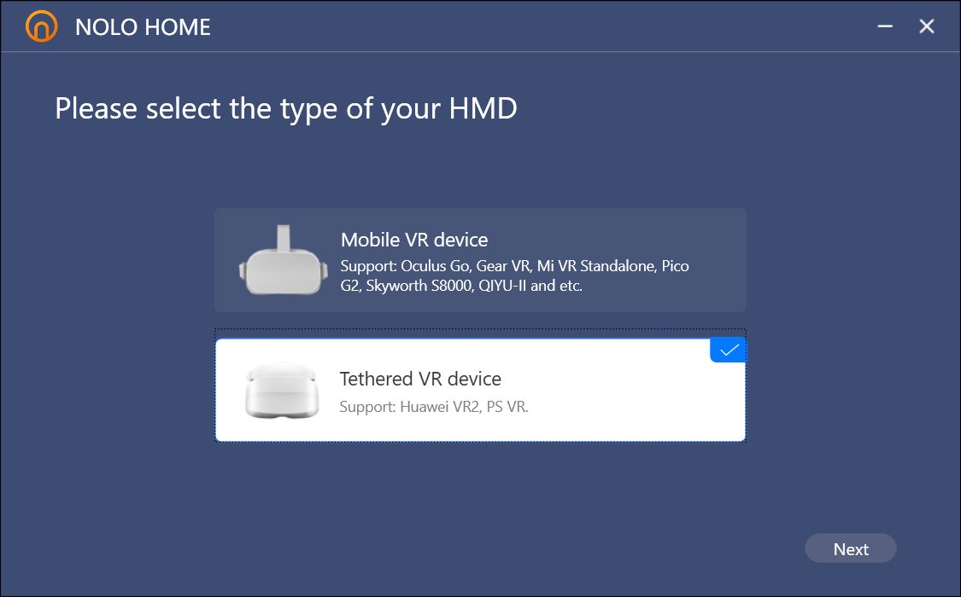The width and height of the screenshot is (961, 597).
Task: Click the dark background left of the Next button
Action: (612, 548)
